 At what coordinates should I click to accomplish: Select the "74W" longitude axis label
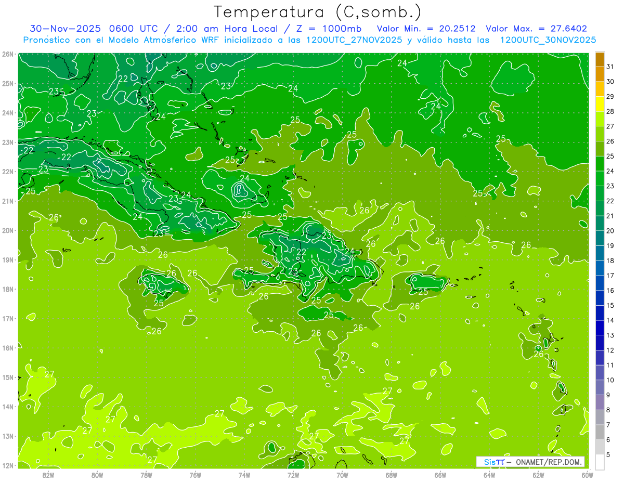pyautogui.click(x=244, y=475)
